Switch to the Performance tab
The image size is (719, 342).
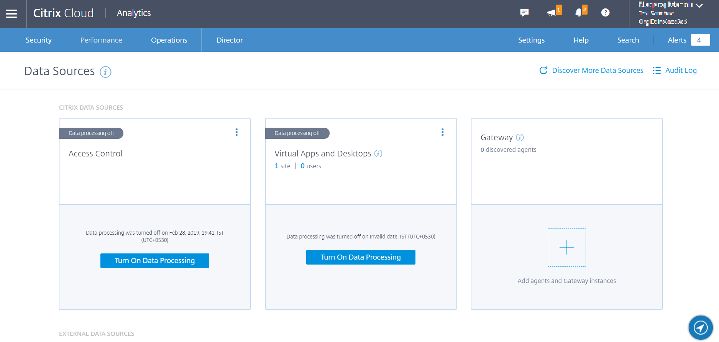(x=101, y=40)
